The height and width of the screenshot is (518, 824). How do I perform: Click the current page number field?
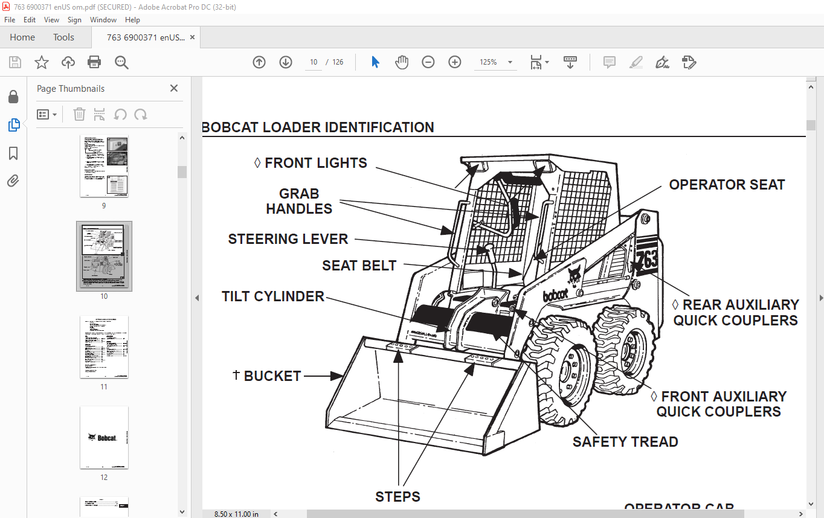(314, 62)
